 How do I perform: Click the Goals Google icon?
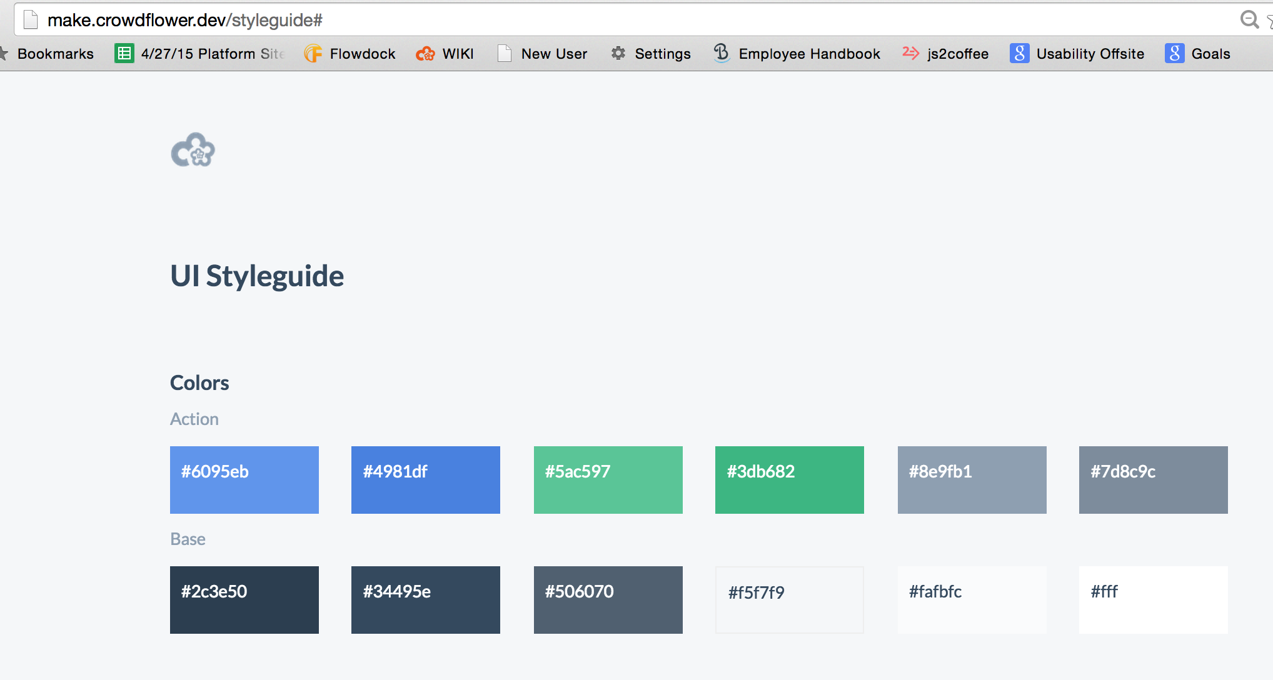tap(1174, 54)
